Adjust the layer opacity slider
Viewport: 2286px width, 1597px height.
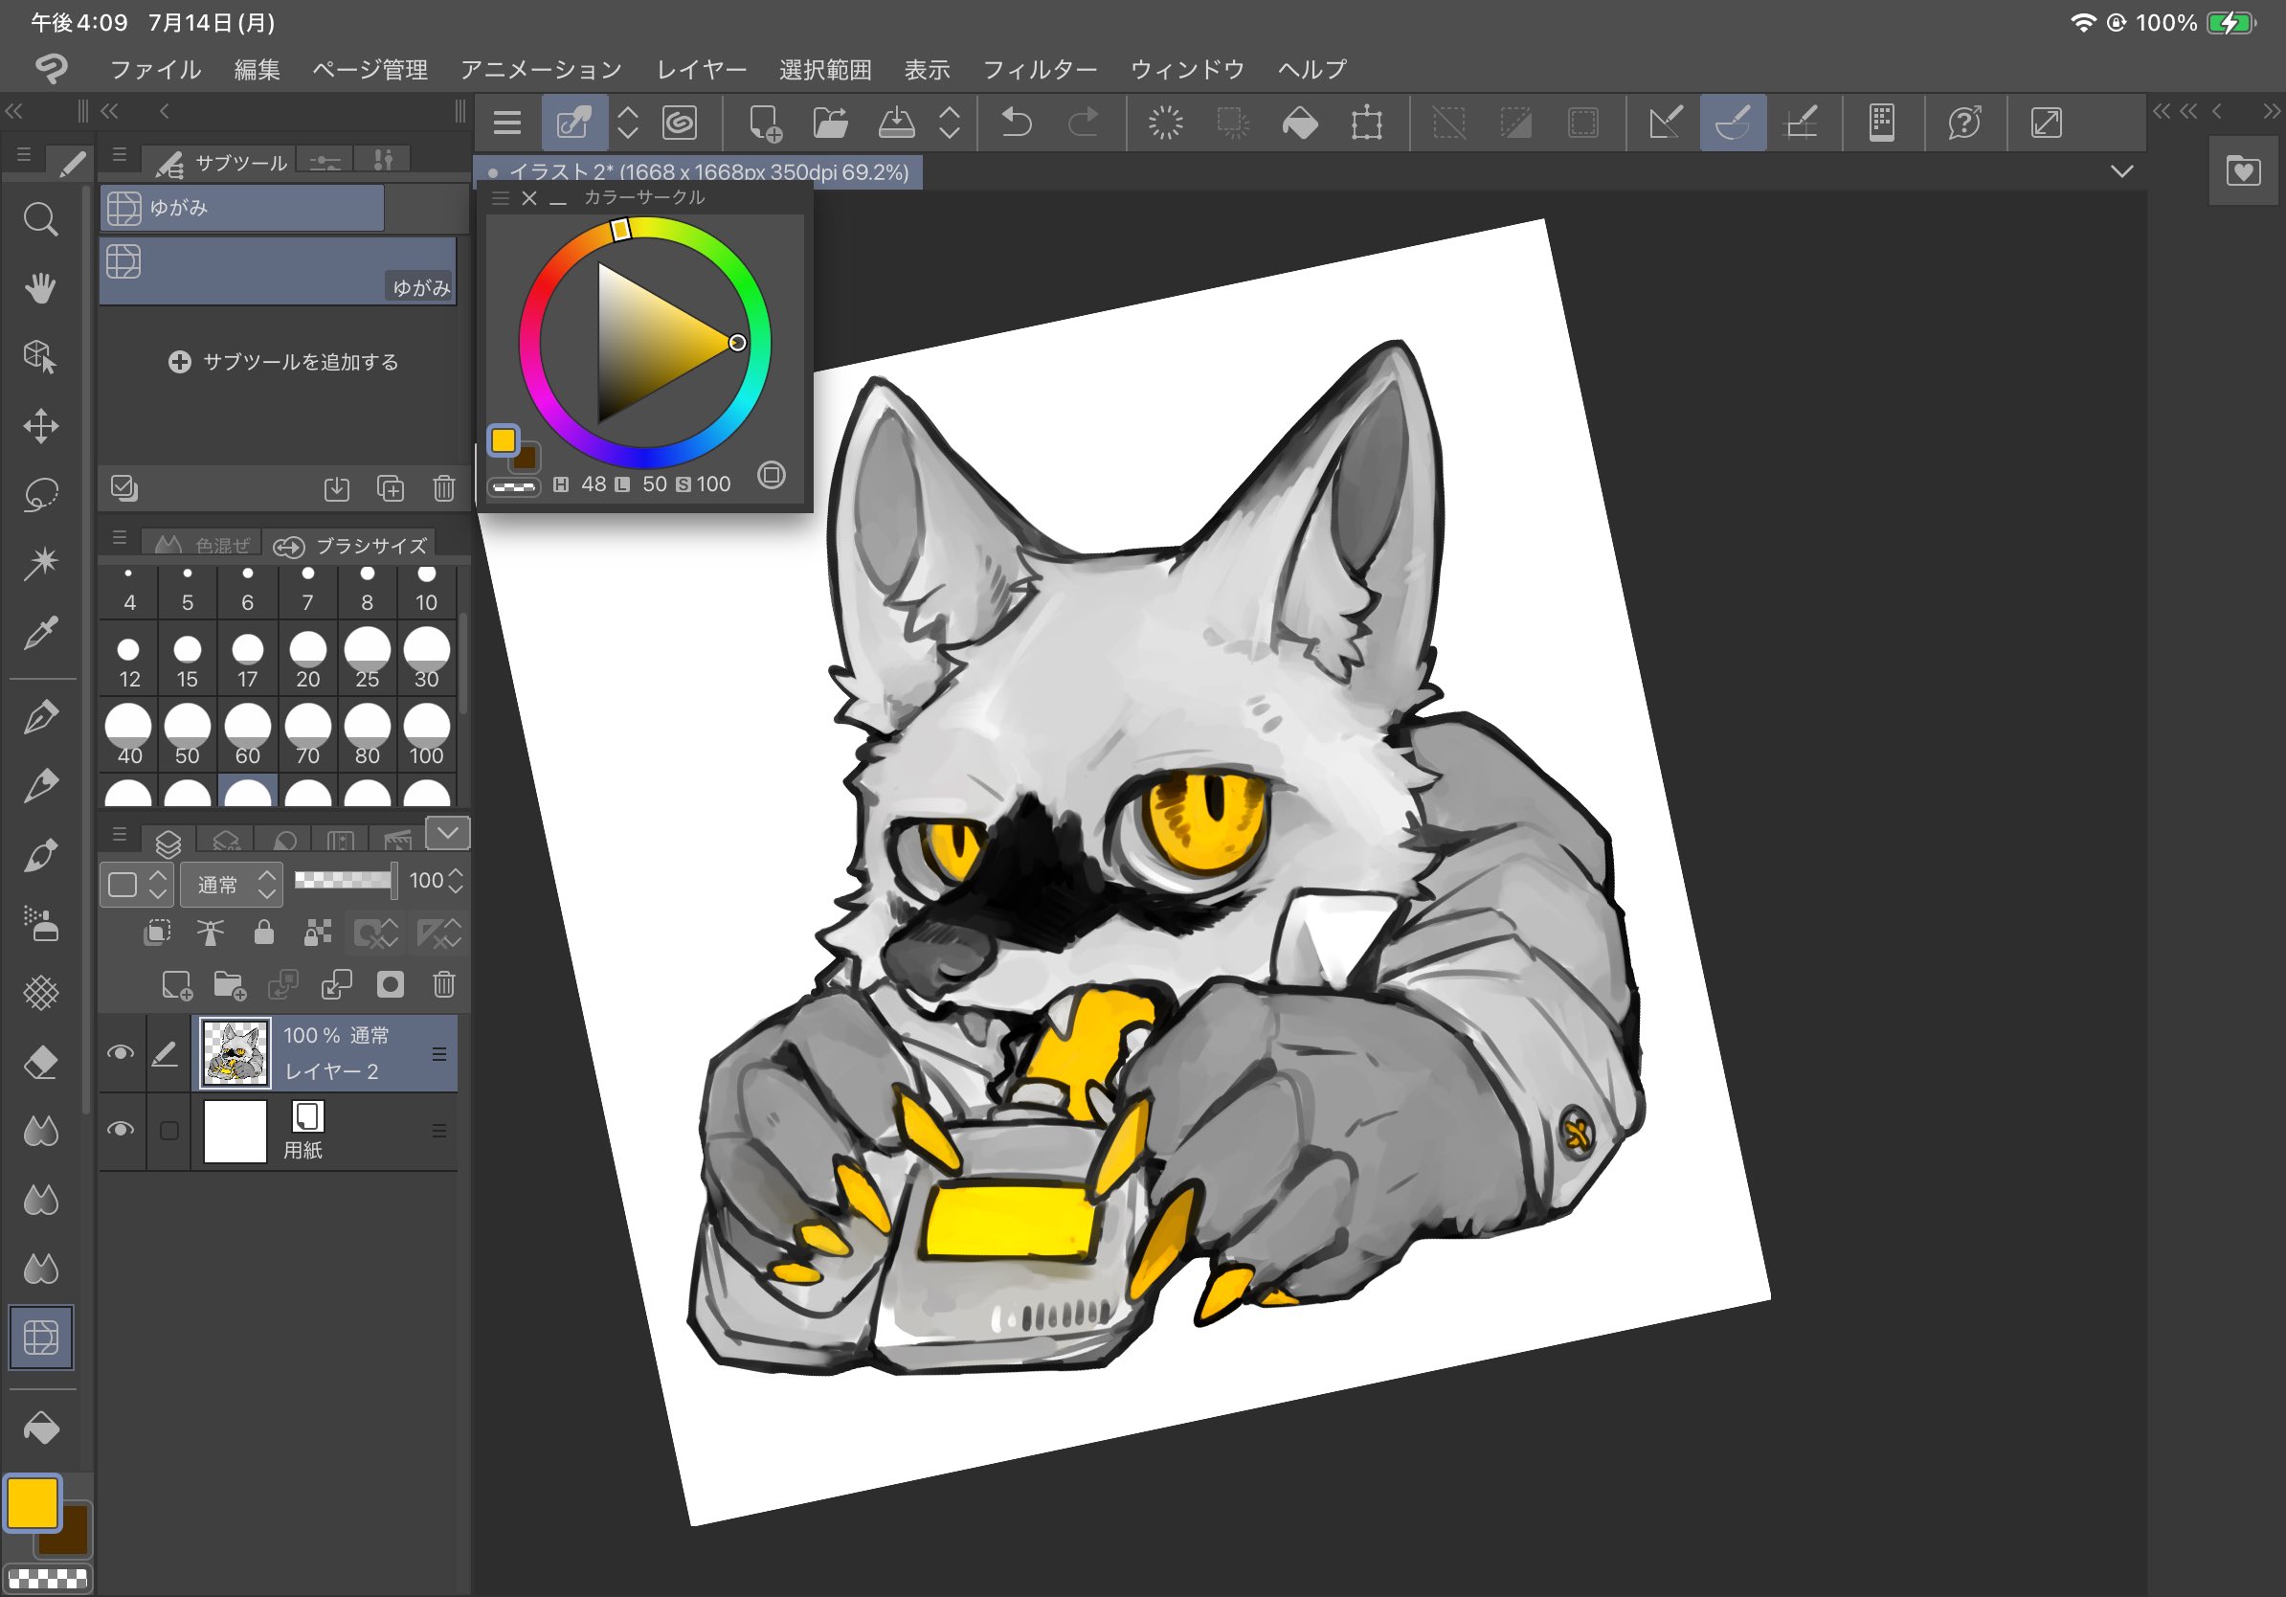[x=346, y=879]
